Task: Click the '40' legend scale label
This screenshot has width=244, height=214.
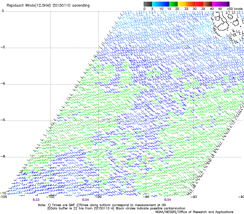Action: [212, 9]
